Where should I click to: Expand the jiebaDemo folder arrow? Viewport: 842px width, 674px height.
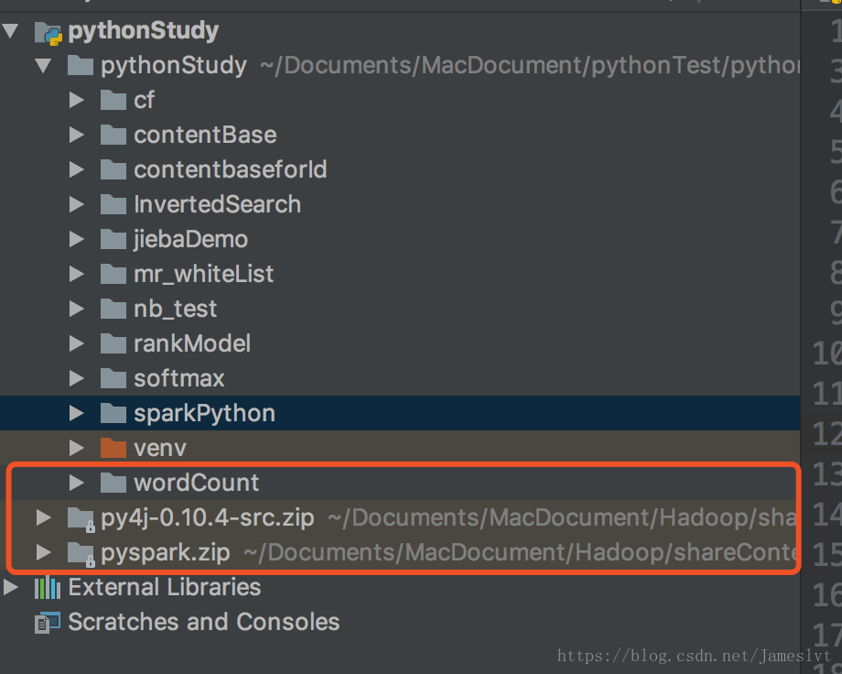pyautogui.click(x=77, y=239)
